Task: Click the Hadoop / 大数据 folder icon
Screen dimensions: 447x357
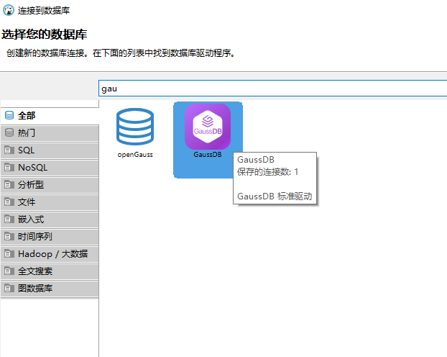Action: click(x=9, y=253)
